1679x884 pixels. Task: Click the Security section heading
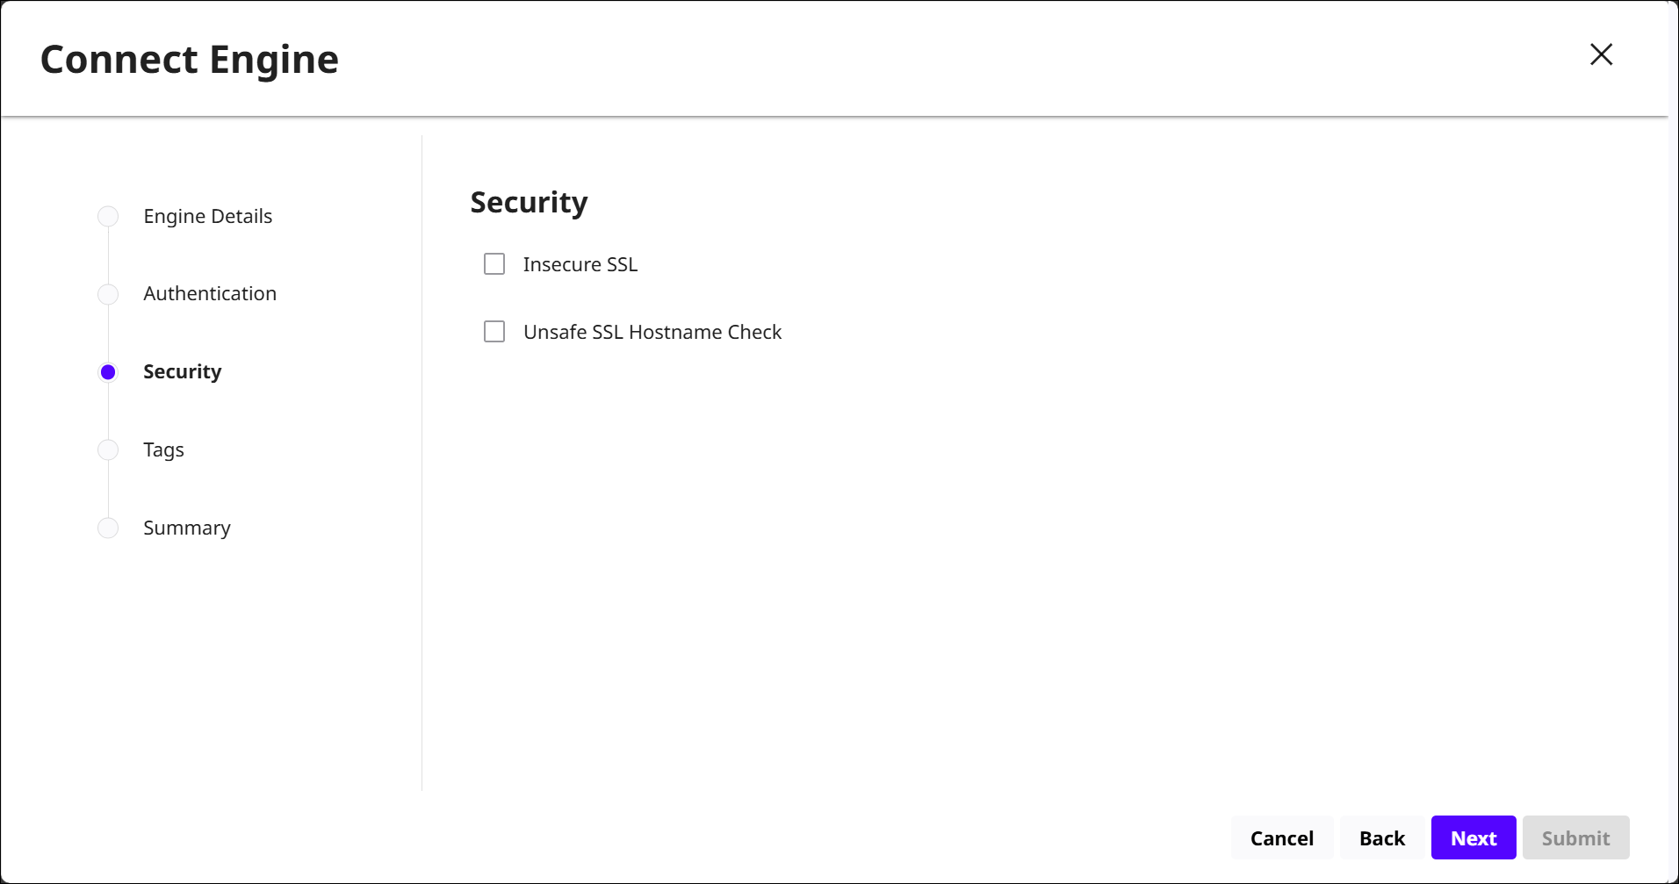tap(529, 203)
